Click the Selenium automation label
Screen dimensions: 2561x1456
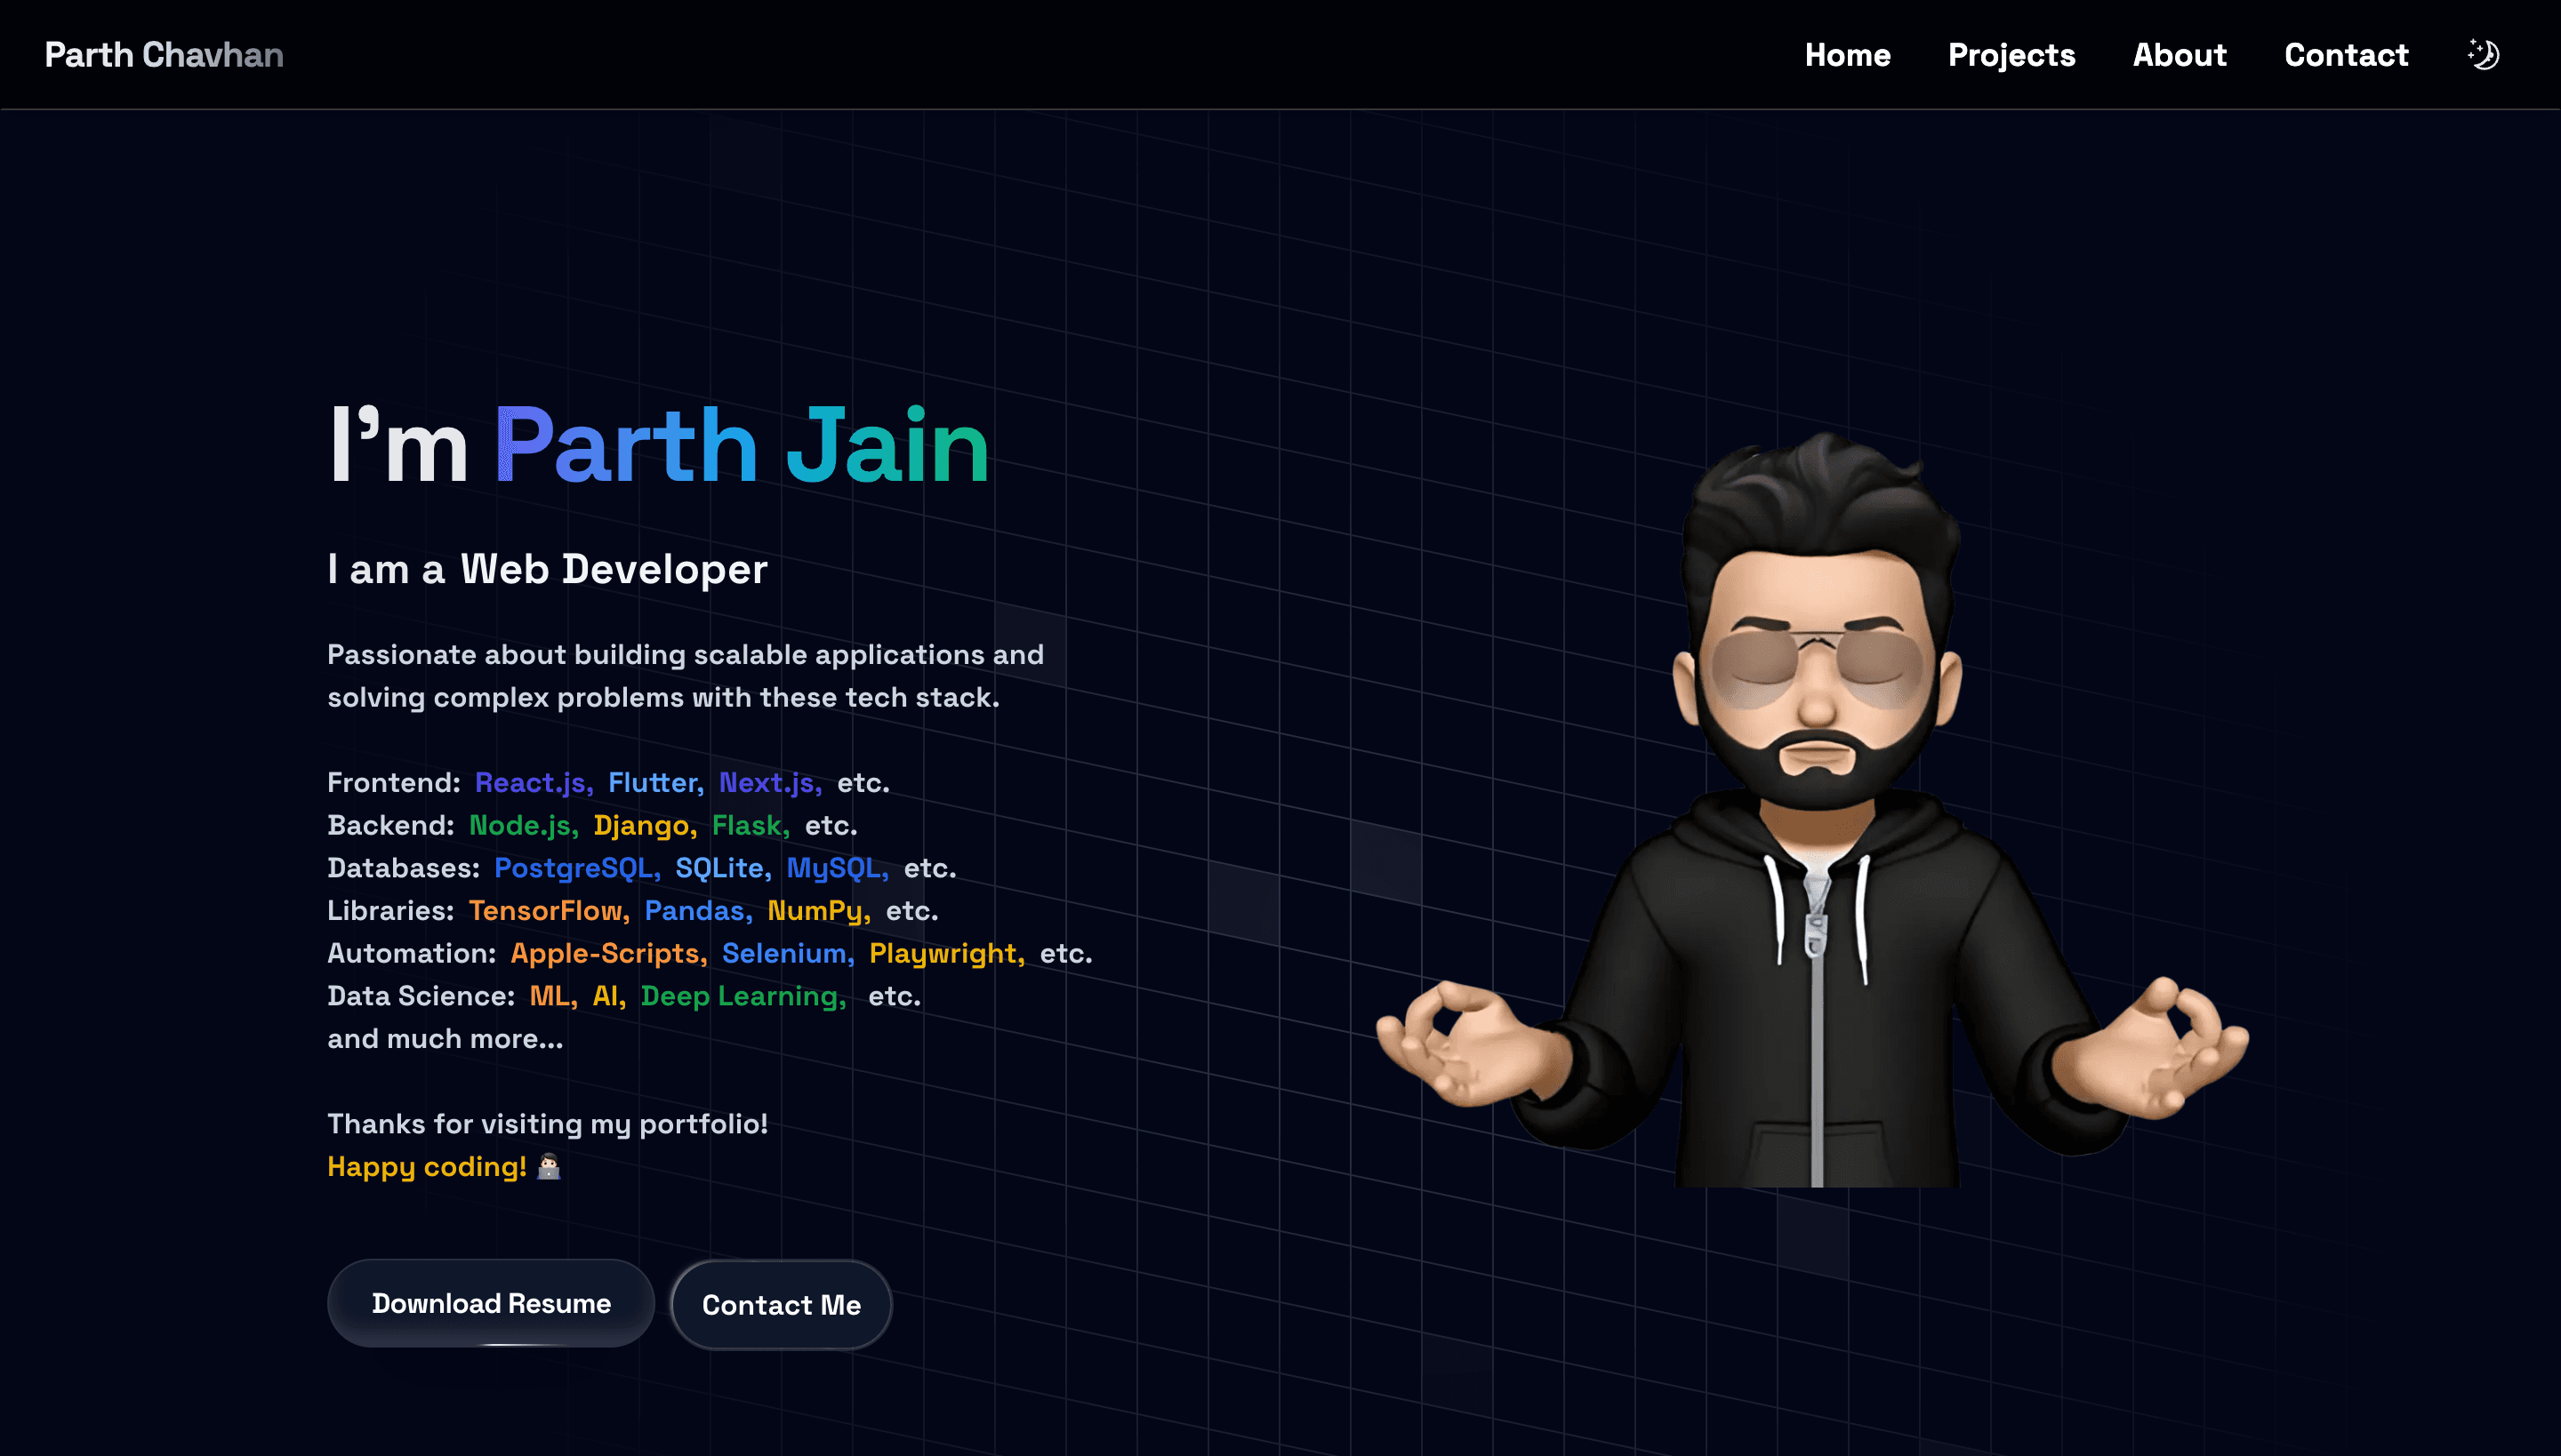pyautogui.click(x=786, y=953)
